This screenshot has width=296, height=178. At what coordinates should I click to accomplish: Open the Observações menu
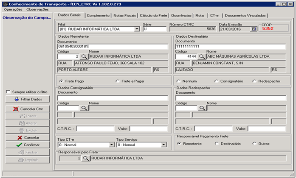[x=37, y=9]
